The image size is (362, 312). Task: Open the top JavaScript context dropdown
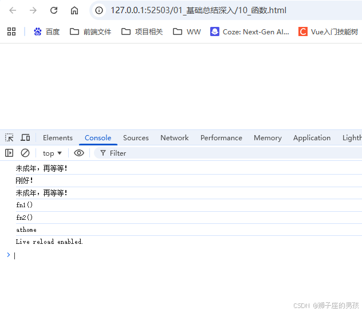[x=52, y=153]
